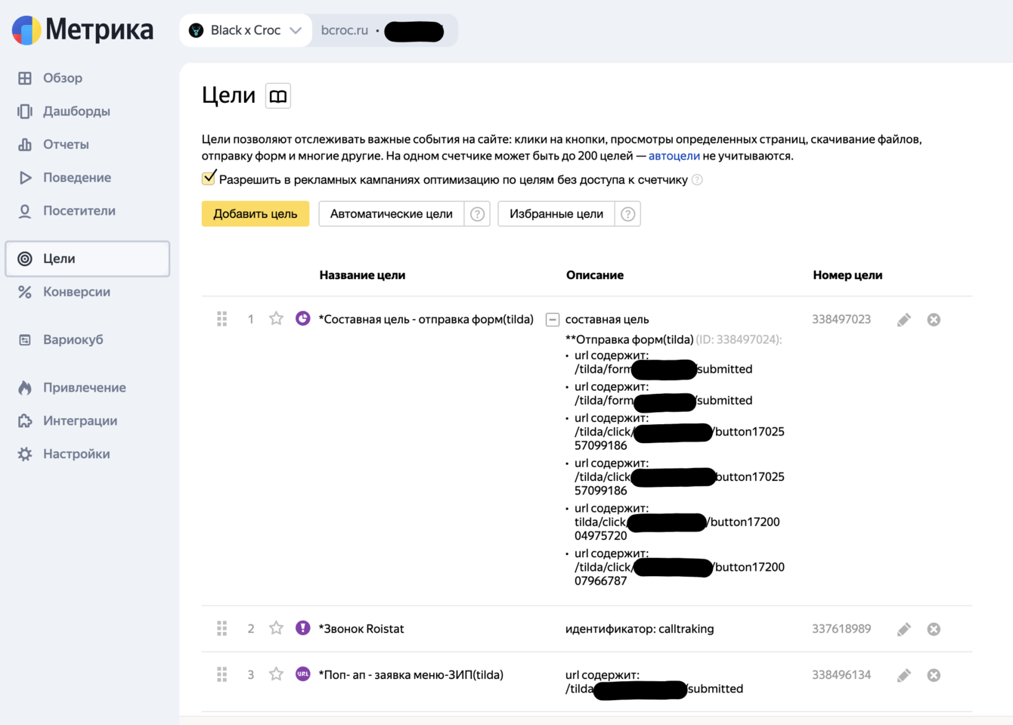Star the Составная цель goal as favorite

tap(276, 319)
